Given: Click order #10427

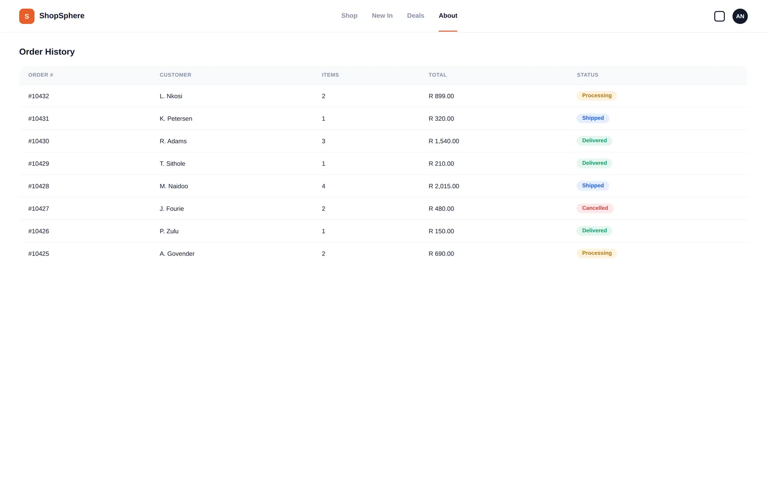Looking at the screenshot, I should pyautogui.click(x=38, y=209).
